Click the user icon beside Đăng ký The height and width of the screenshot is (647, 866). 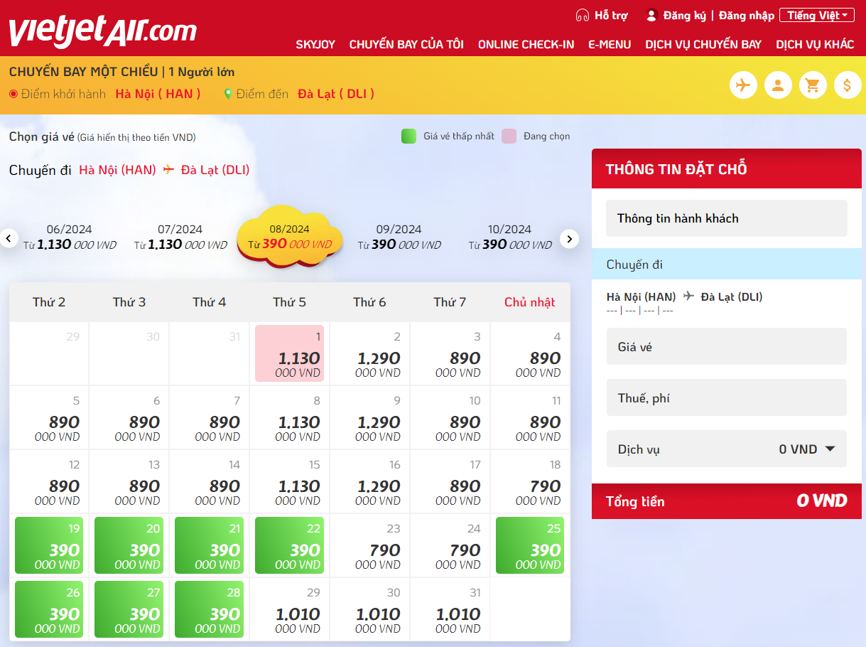pyautogui.click(x=651, y=14)
